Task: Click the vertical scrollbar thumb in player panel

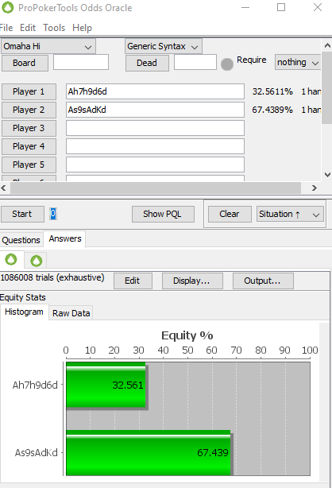Action: pos(327,88)
